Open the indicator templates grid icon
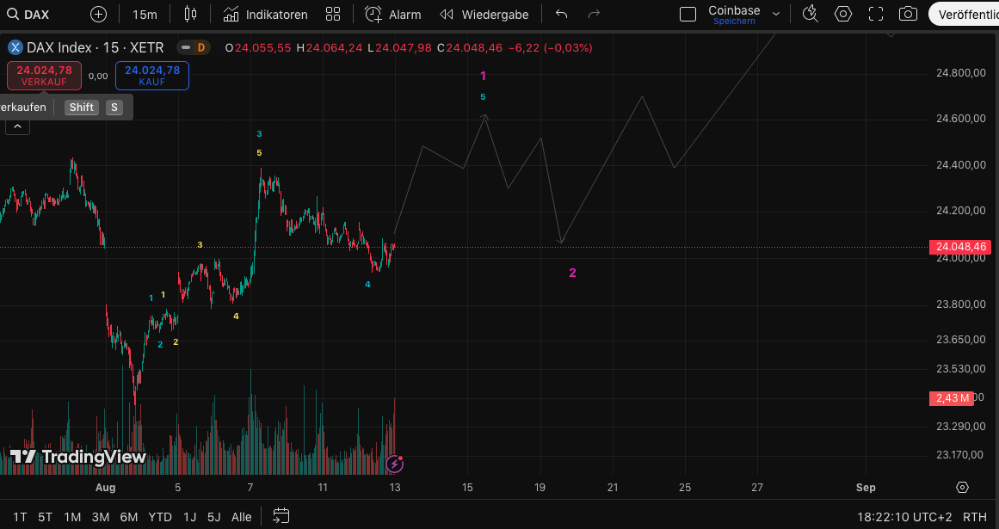 (x=333, y=15)
